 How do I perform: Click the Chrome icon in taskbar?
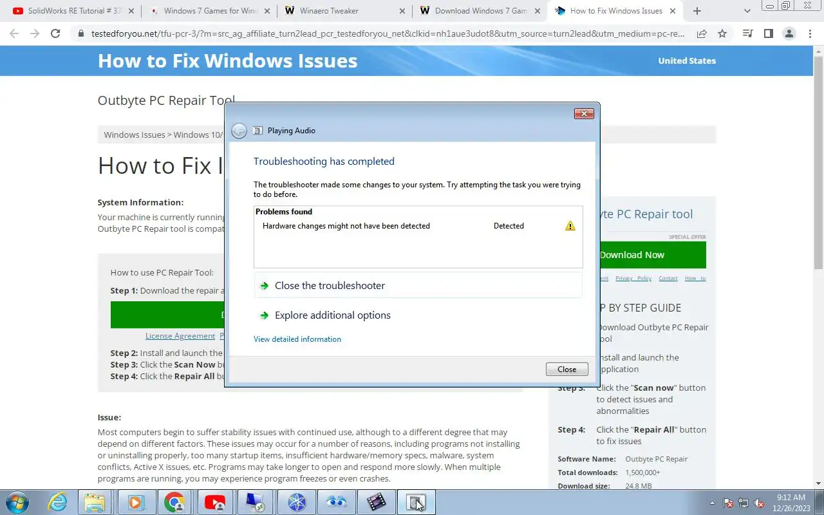click(175, 502)
